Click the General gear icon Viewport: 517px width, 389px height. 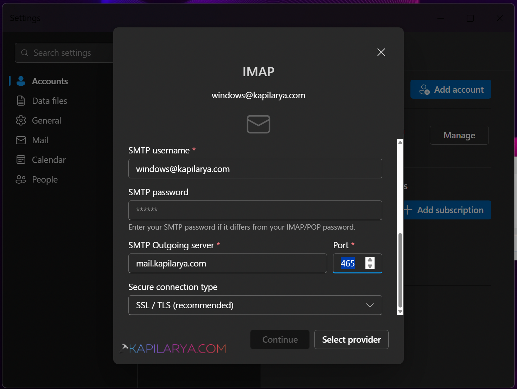click(x=21, y=120)
